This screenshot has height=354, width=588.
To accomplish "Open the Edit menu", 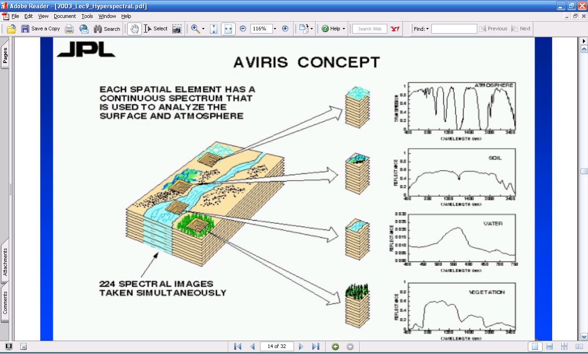I will [28, 16].
